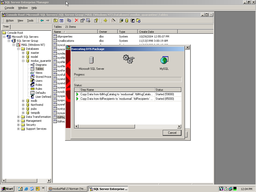This screenshot has height=192, width=256.
Task: Go up one level with folder icon
Action: point(55,20)
